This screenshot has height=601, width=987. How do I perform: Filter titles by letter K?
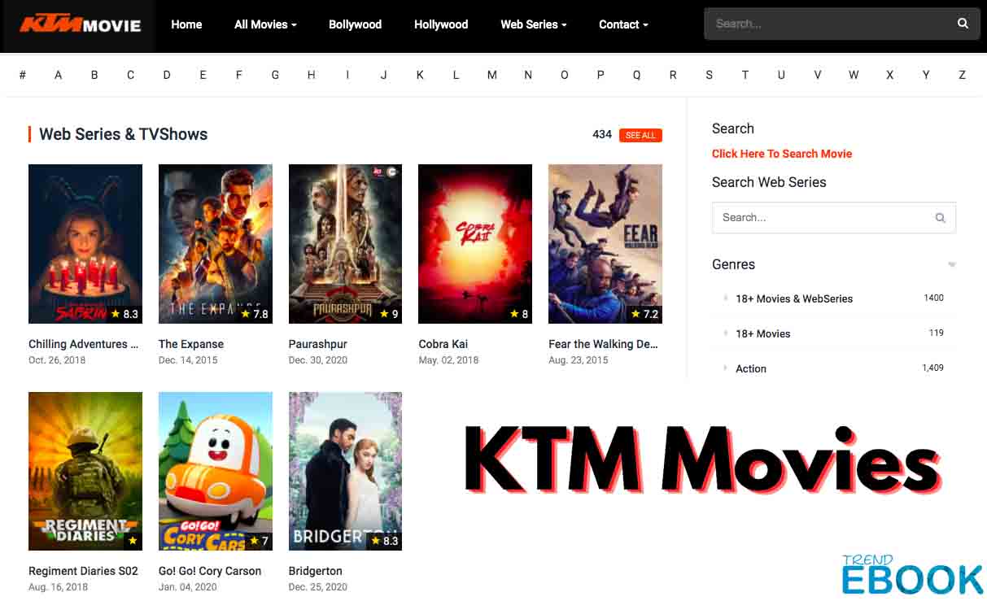420,75
